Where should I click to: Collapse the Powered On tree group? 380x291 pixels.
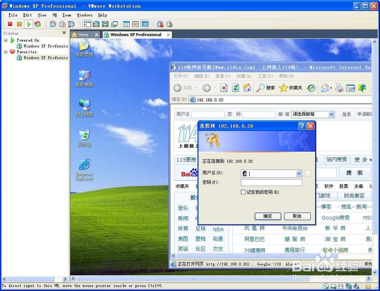[x=6, y=40]
